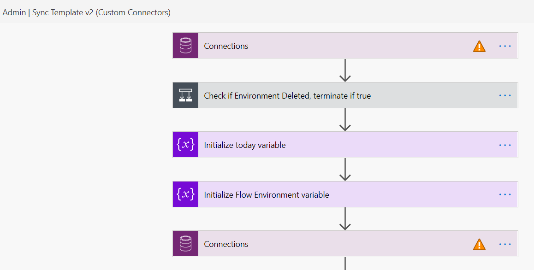Open the ellipsis menu on the second Connections action
Viewport: 534px width, 270px height.
tap(505, 244)
